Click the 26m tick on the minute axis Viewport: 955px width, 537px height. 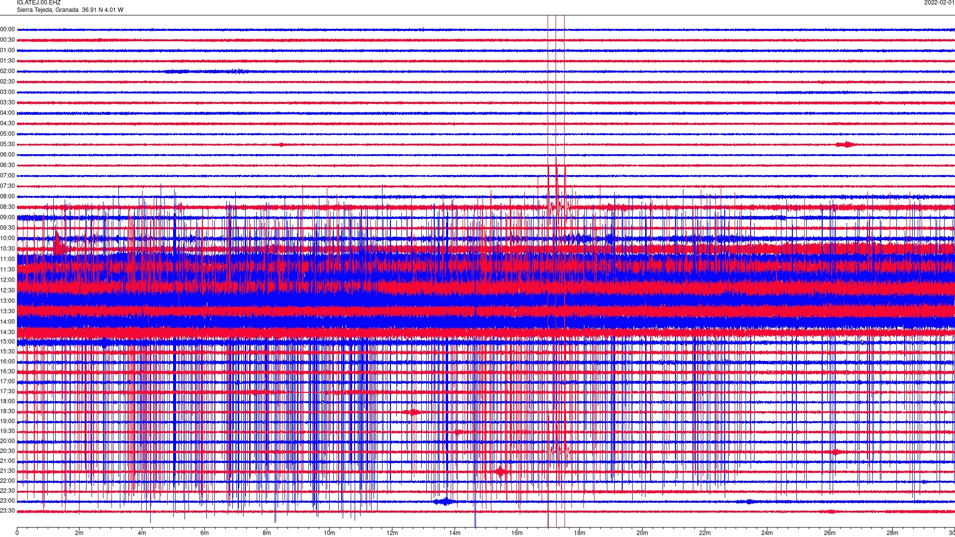click(830, 533)
